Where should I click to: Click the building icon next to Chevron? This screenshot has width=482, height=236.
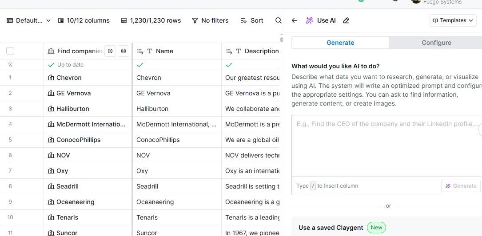coord(51,78)
